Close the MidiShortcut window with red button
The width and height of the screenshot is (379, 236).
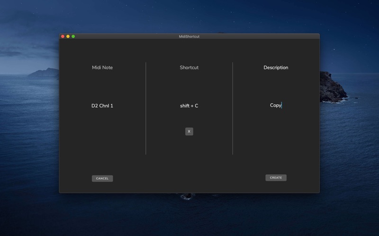63,36
